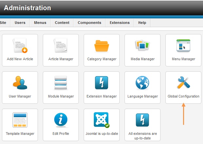Open Global Configuration tools icon
The height and width of the screenshot is (144, 203).
[183, 83]
